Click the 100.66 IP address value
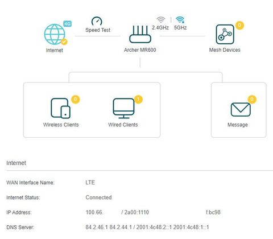This screenshot has width=273, height=239. (94, 212)
